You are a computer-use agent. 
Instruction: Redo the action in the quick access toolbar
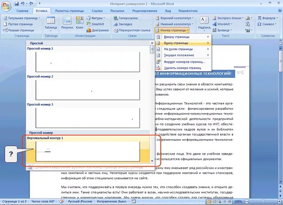(x=31, y=4)
